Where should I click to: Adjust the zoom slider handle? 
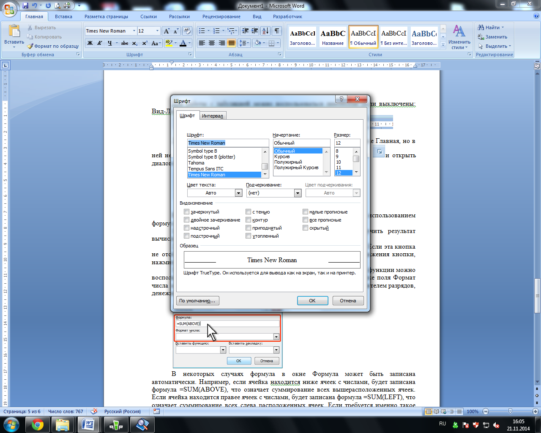click(510, 411)
